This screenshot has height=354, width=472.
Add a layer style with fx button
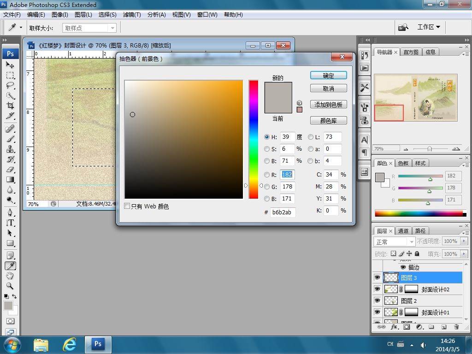coord(395,327)
